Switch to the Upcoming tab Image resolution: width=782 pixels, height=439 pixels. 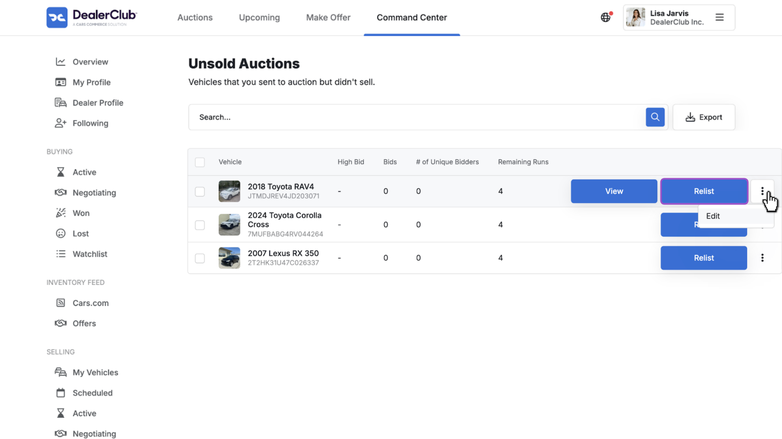[x=259, y=17]
